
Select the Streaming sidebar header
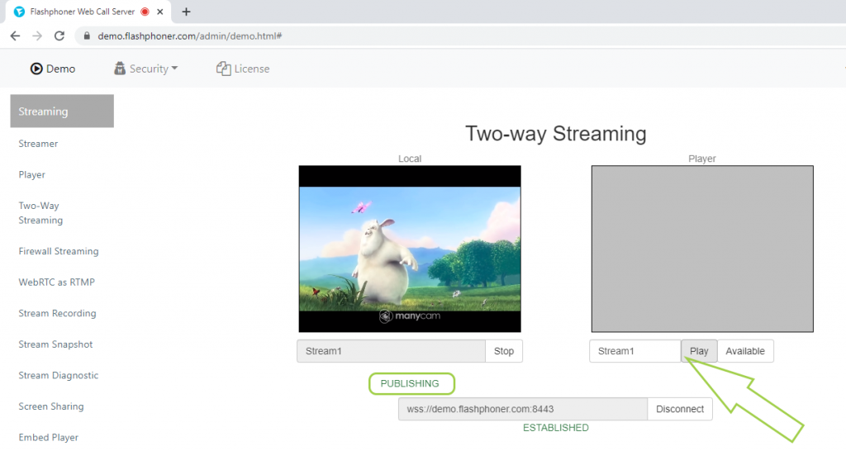pos(62,112)
